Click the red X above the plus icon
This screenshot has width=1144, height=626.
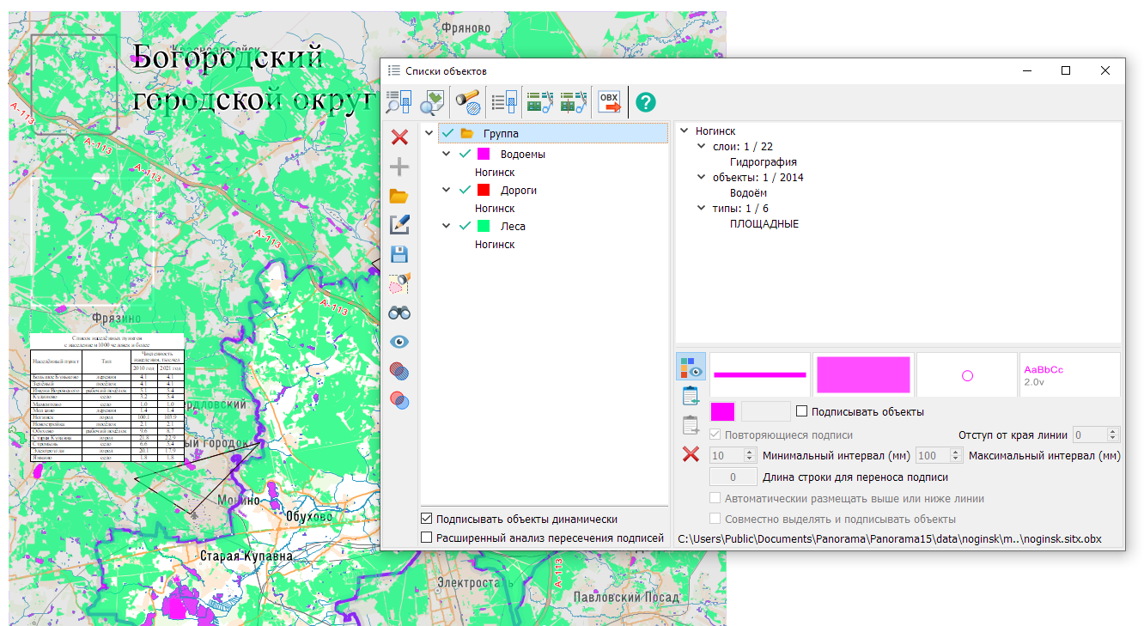tap(399, 137)
